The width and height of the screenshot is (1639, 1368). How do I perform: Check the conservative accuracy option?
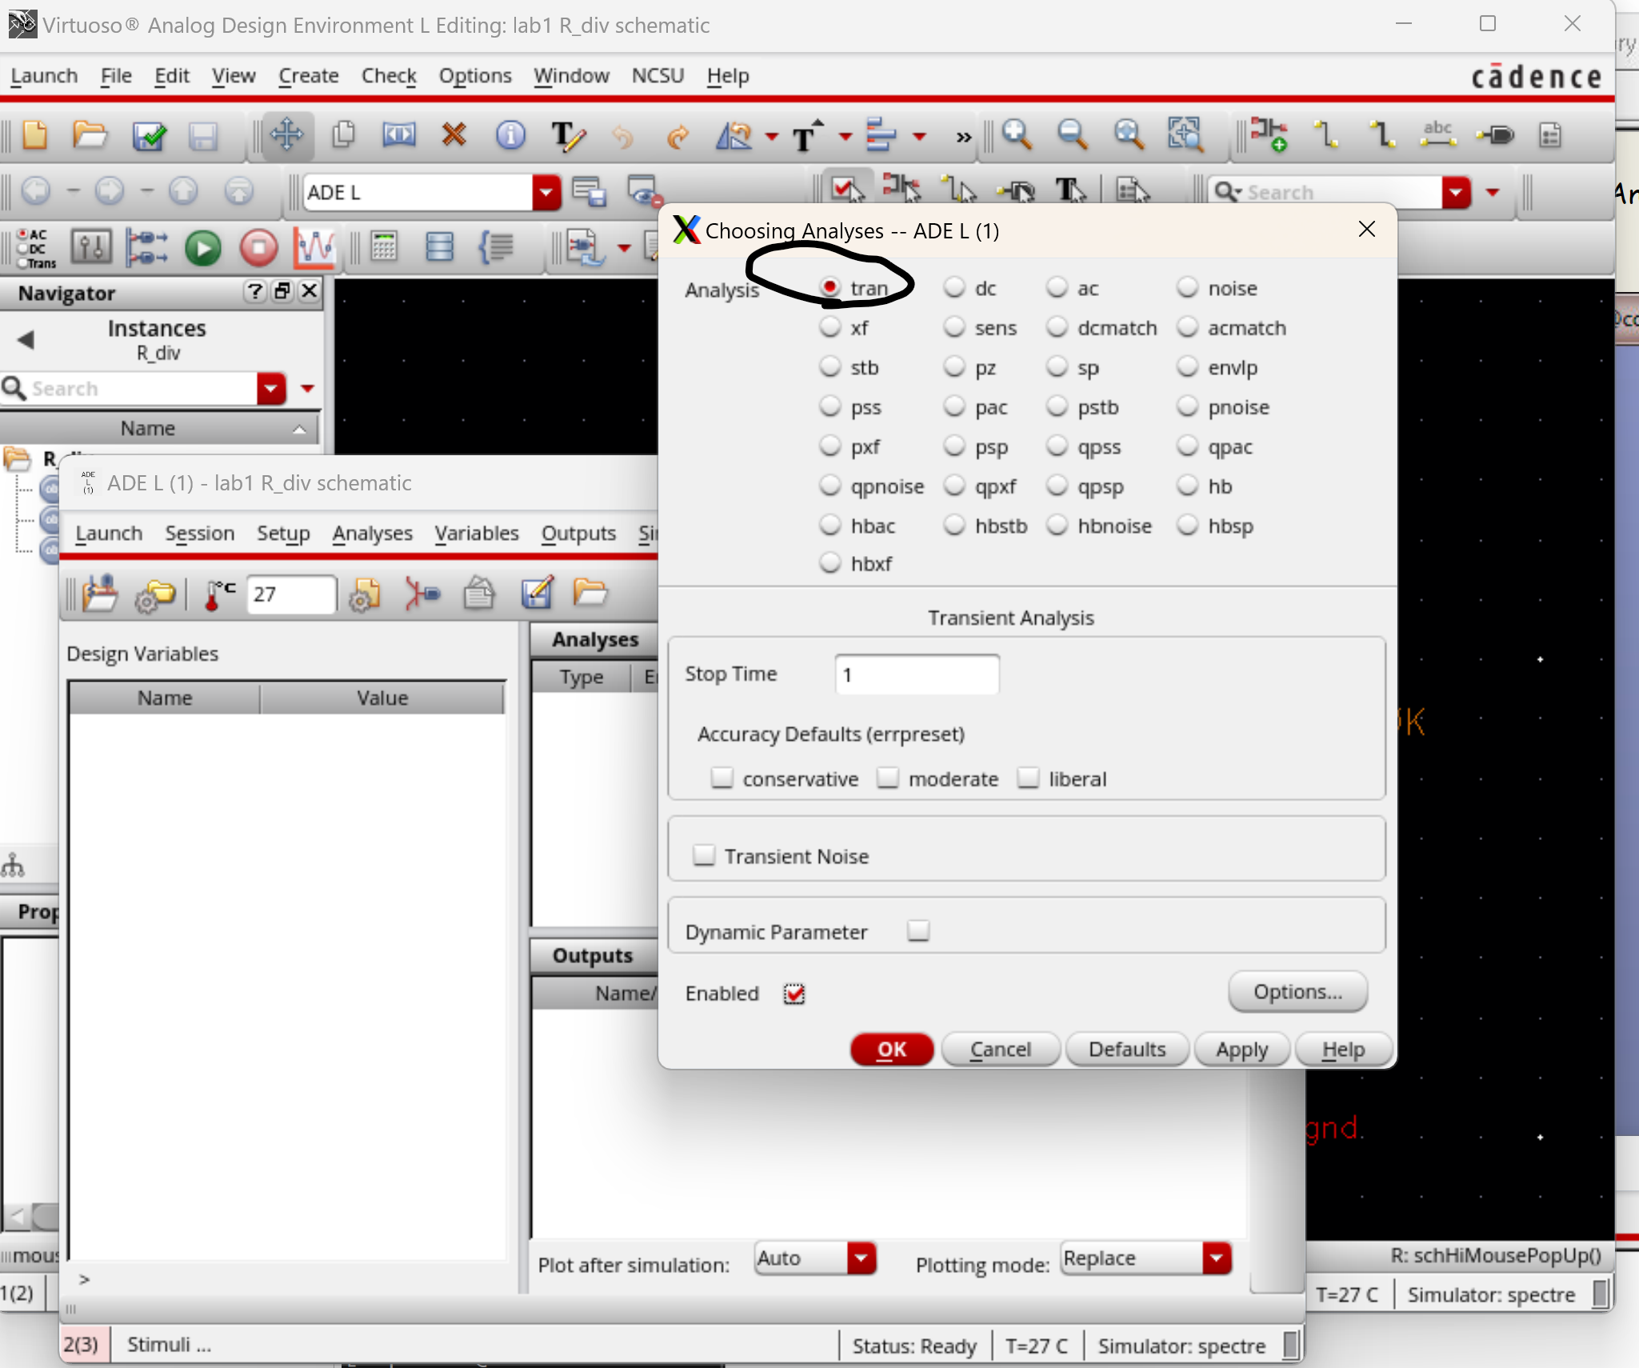click(x=722, y=778)
